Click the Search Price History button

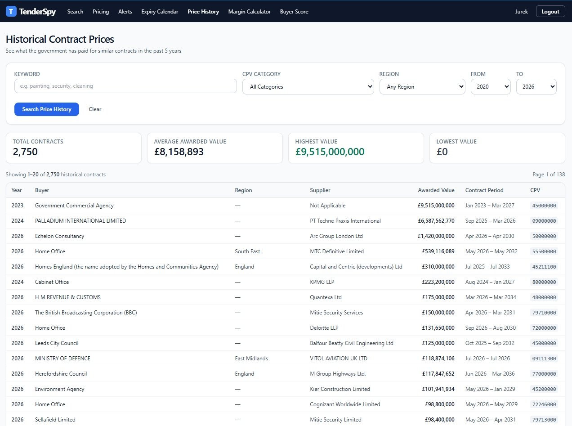pyautogui.click(x=47, y=109)
